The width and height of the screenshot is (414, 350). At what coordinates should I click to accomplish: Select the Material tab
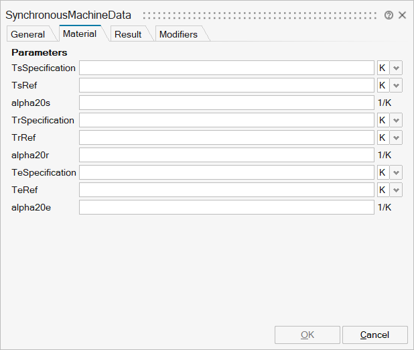[x=80, y=34]
